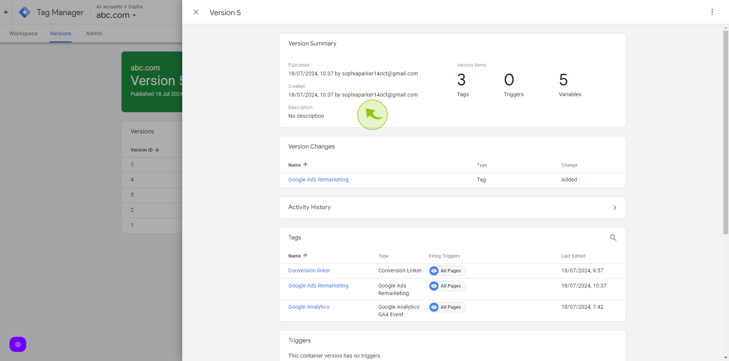Click the scroll up arrow on scrollbar
Screen dimensions: 729x361
click(726, 28)
